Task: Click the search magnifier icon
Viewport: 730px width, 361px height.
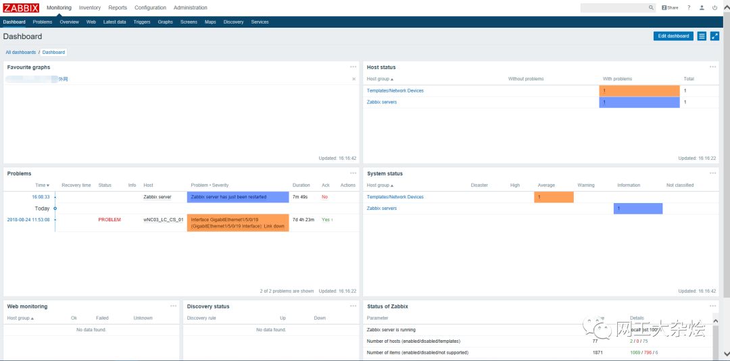Action: [x=651, y=8]
